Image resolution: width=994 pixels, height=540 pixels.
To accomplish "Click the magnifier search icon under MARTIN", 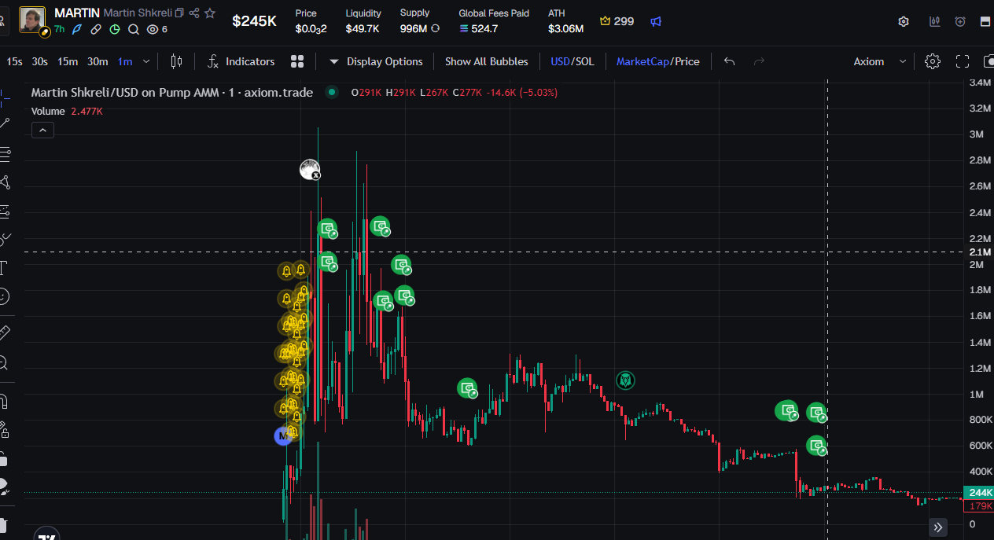I will tap(134, 29).
